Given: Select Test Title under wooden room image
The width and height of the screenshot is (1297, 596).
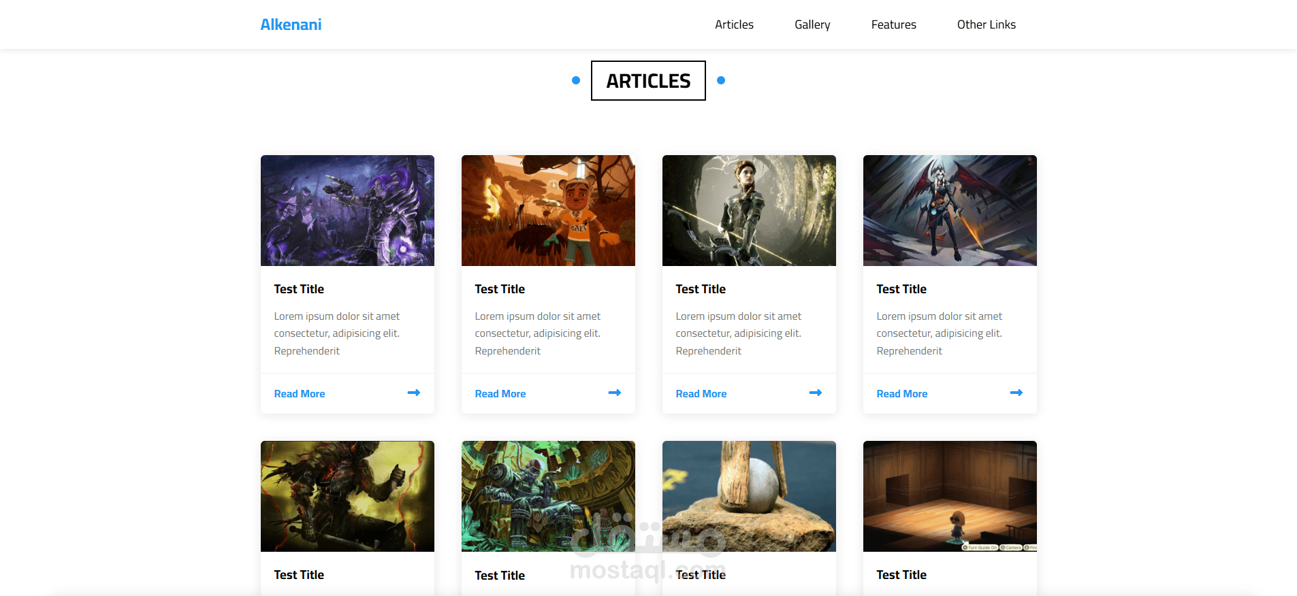Looking at the screenshot, I should (901, 575).
